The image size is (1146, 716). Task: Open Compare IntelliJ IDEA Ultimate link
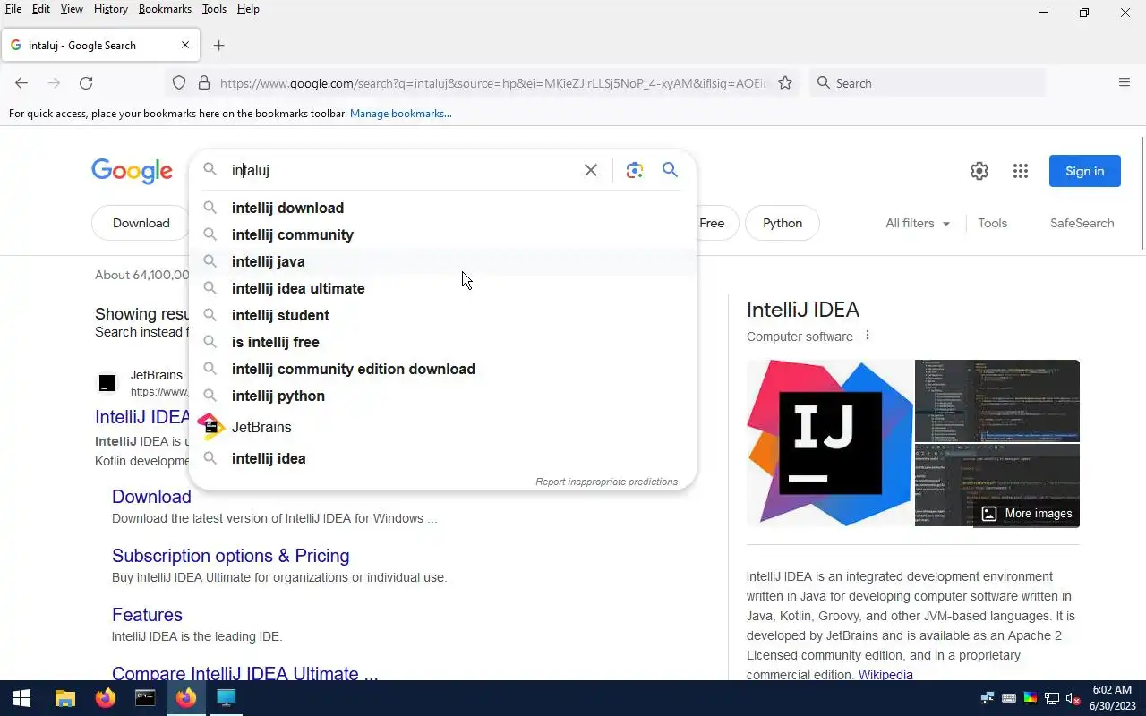[244, 672]
